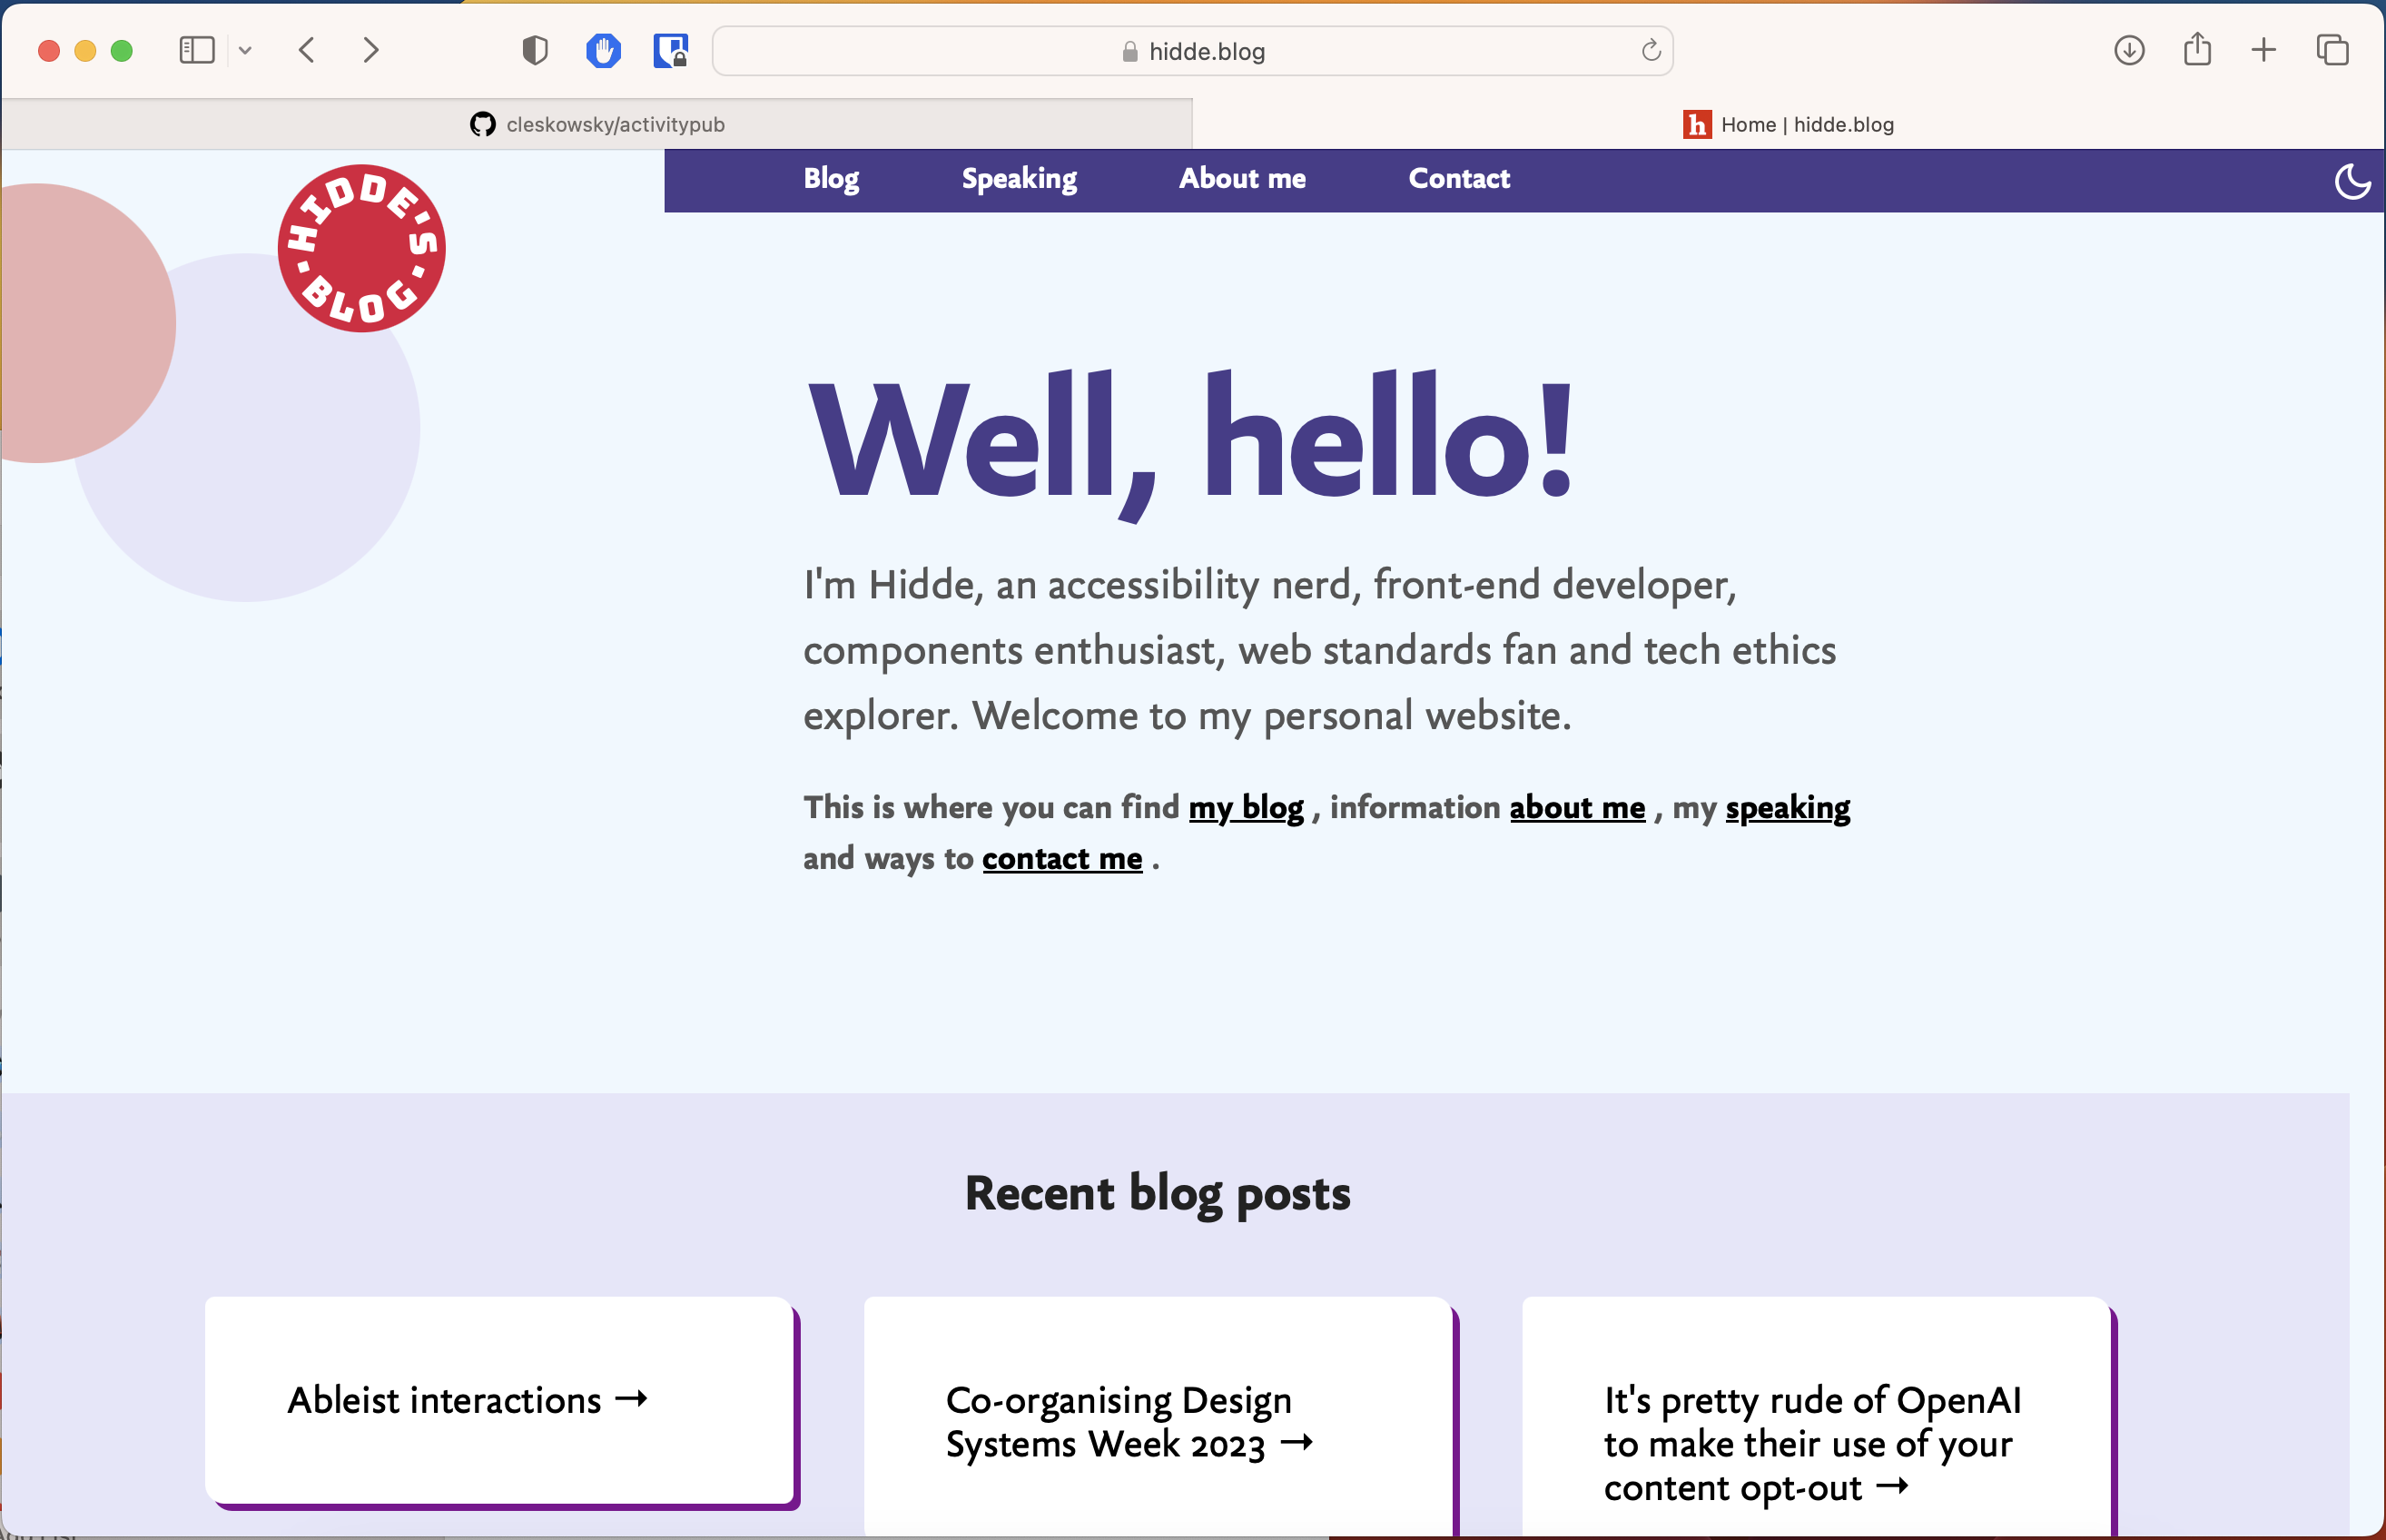Open About me in the navigation bar

click(1242, 179)
